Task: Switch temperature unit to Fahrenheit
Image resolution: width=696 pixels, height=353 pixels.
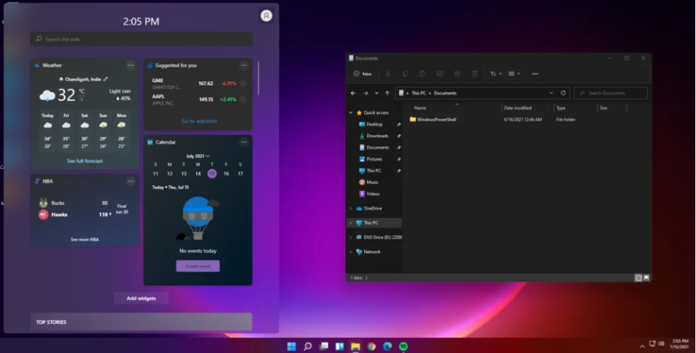Action: pyautogui.click(x=82, y=99)
